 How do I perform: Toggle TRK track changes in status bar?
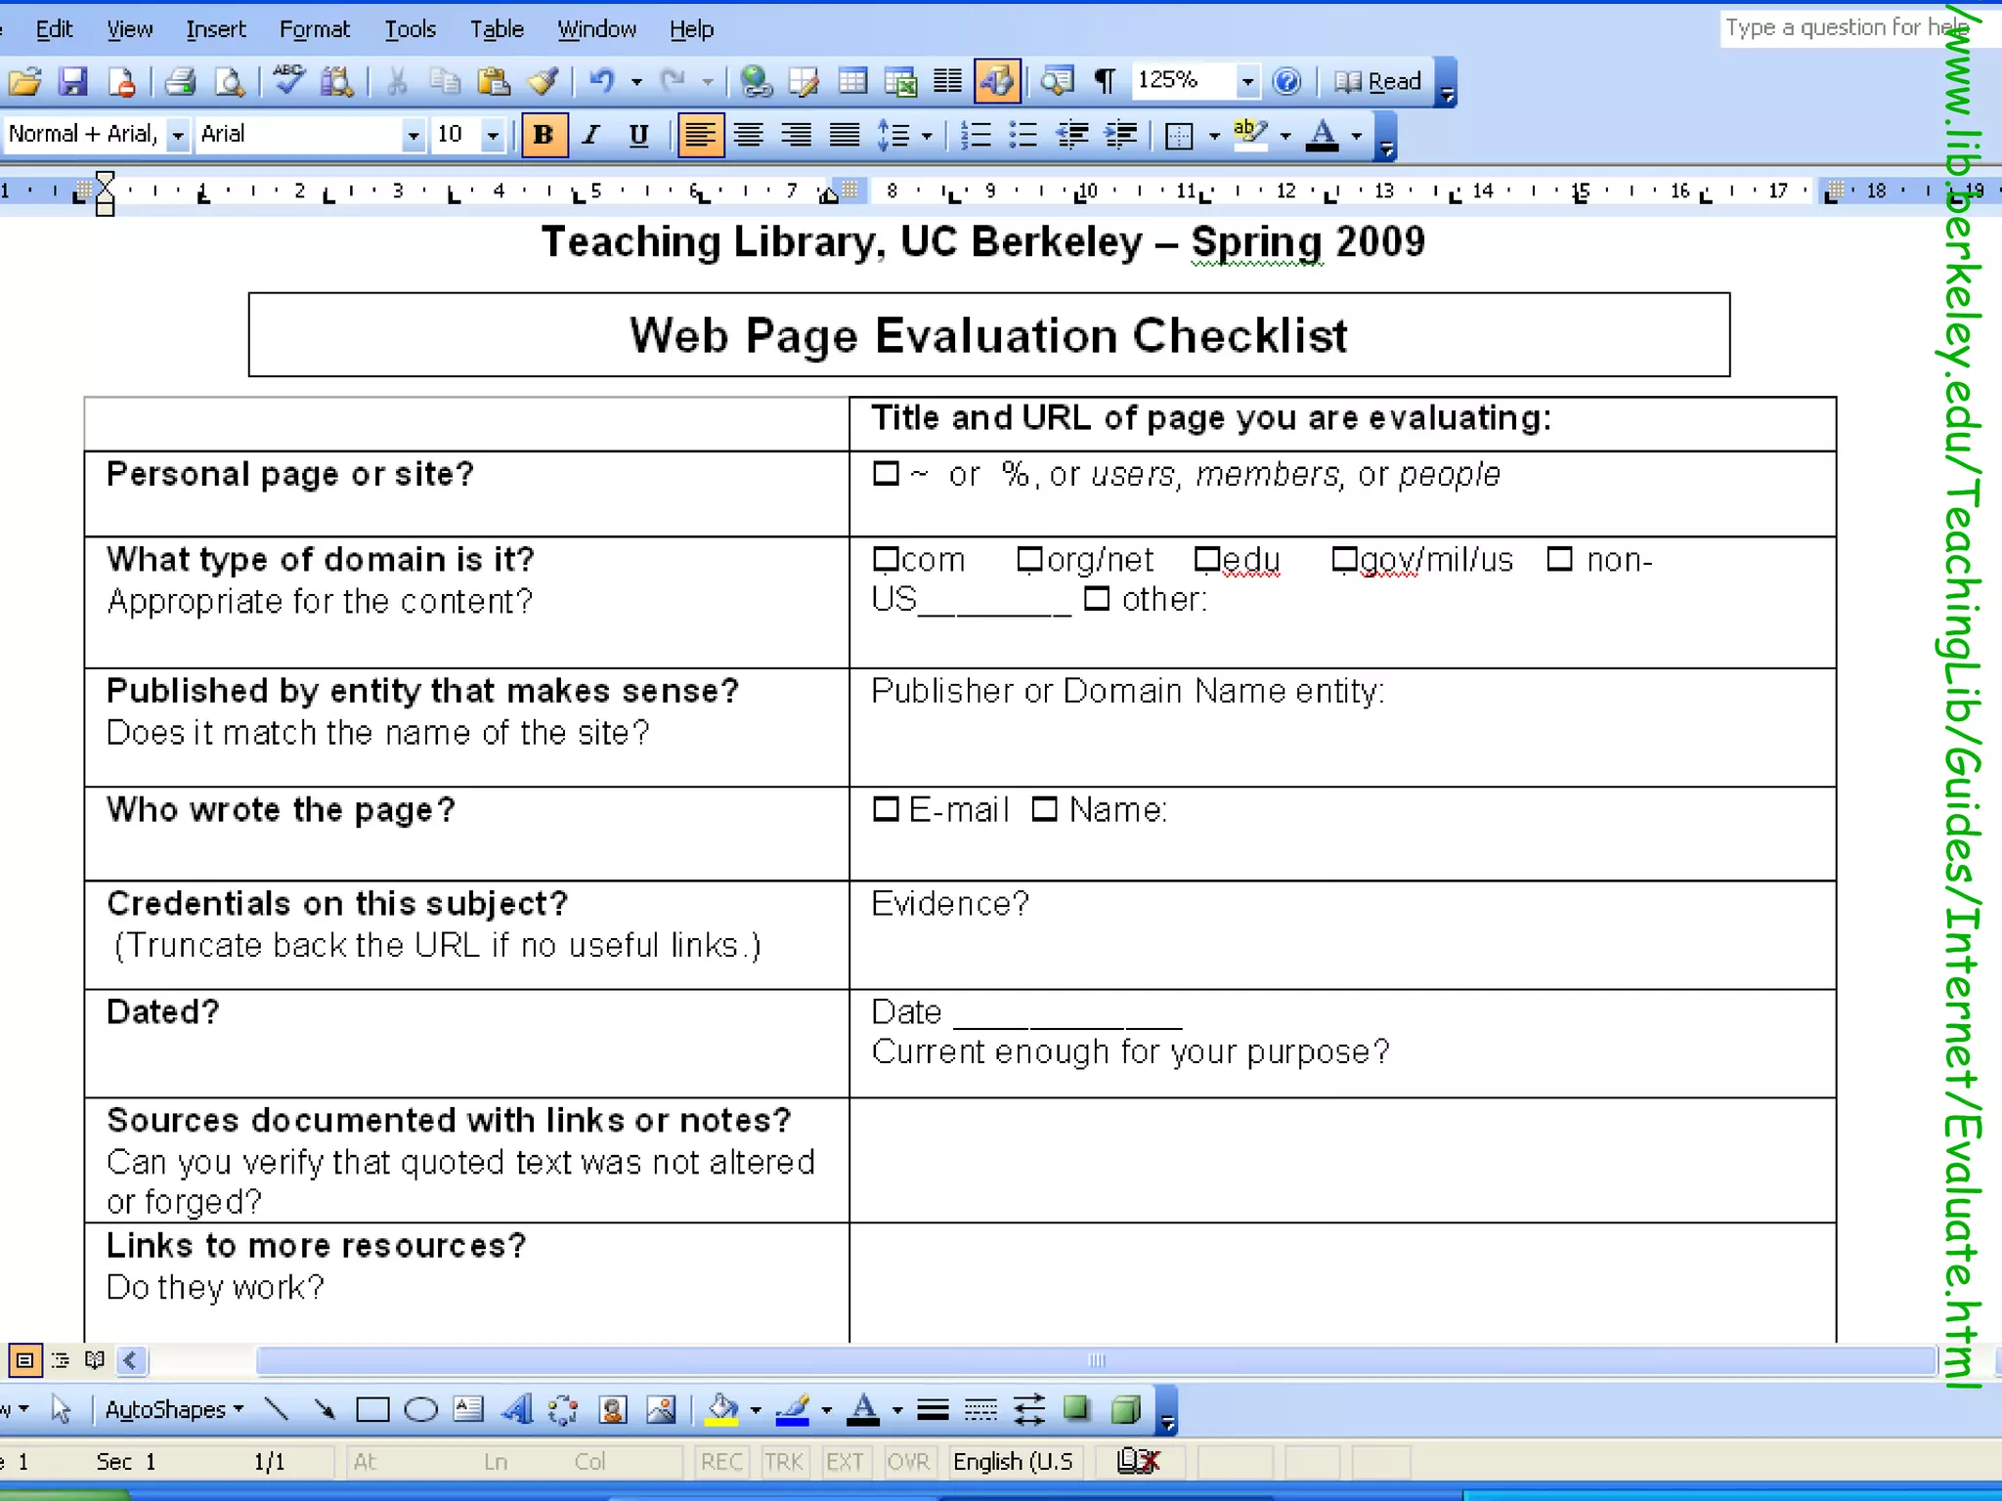coord(783,1462)
